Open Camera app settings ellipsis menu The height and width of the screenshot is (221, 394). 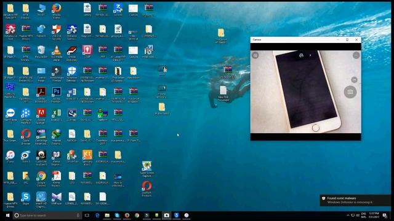tap(356, 55)
